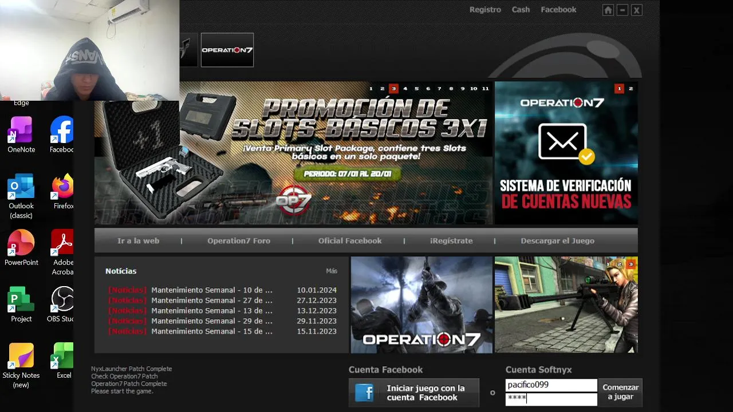Launch Outlook (classic) from the desktop
This screenshot has width=733, height=412.
click(21, 196)
